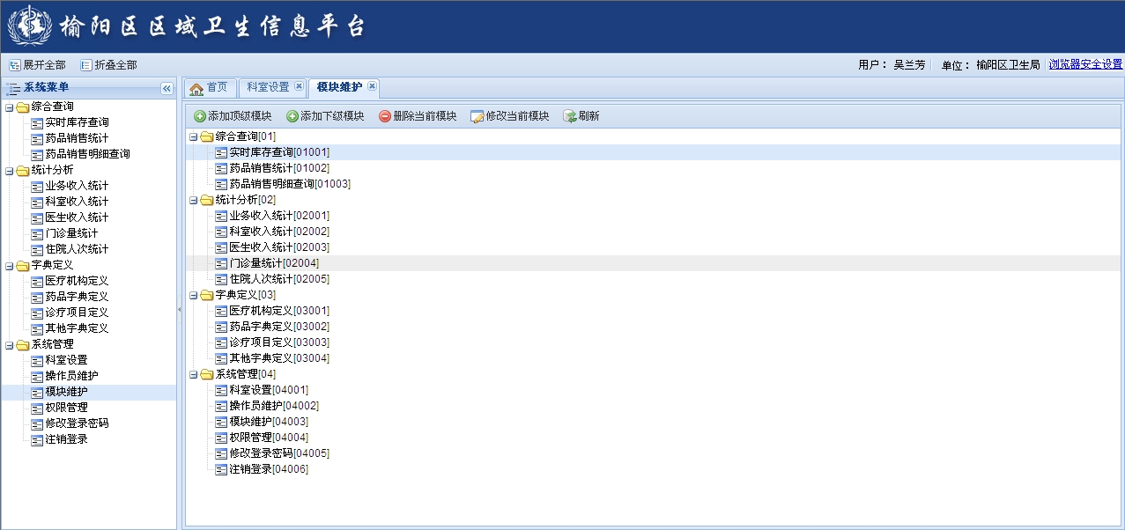
Task: Open the 浏览器安全设置 link
Action: point(1085,65)
